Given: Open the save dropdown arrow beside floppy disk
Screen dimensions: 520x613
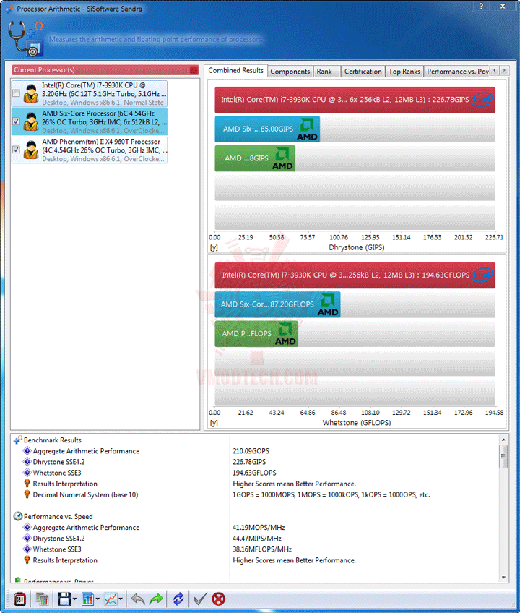Looking at the screenshot, I should click(x=74, y=599).
